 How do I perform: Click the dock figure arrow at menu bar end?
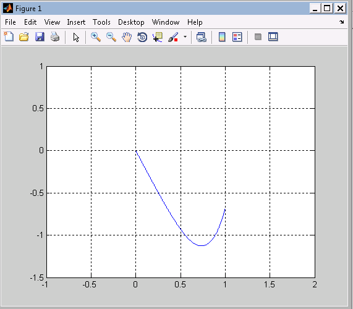342,22
